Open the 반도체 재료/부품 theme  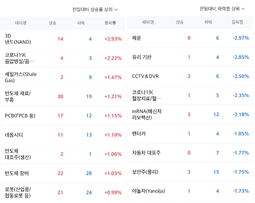pos(17,97)
